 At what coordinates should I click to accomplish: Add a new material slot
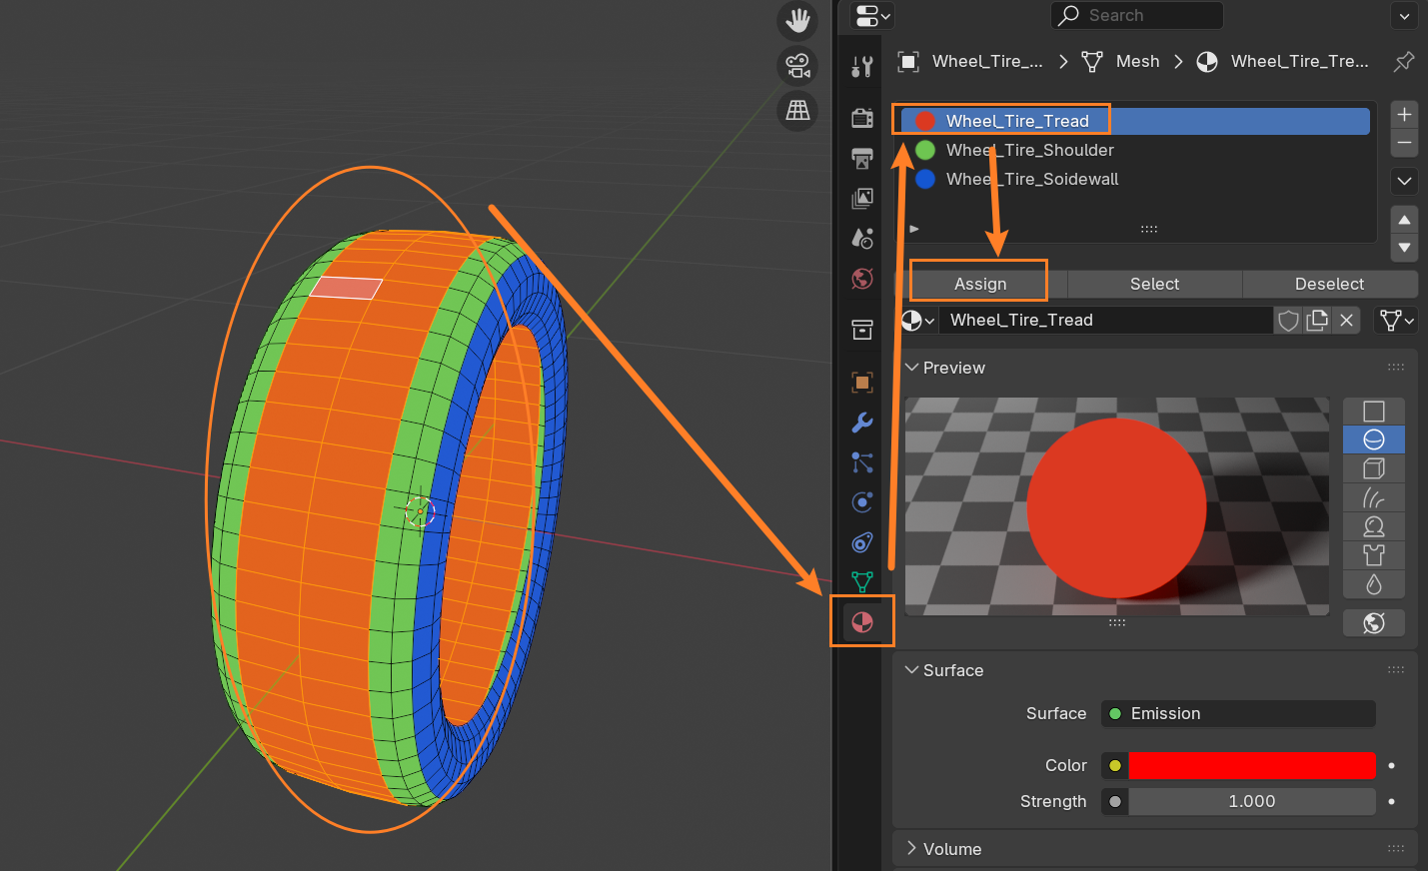1404,114
